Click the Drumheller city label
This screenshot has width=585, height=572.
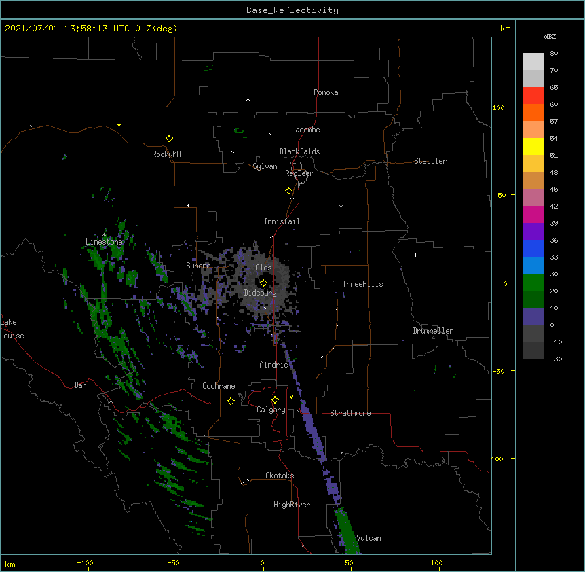pos(433,331)
